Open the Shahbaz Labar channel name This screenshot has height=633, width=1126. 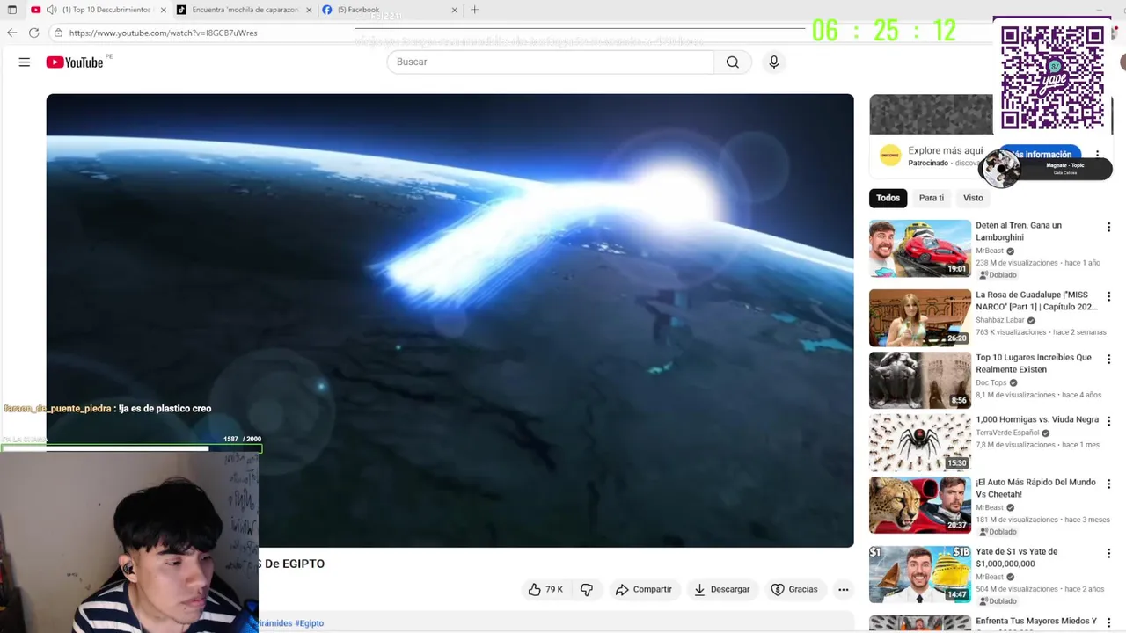1000,320
